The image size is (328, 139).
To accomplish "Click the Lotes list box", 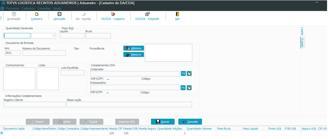I will (x=48, y=79).
